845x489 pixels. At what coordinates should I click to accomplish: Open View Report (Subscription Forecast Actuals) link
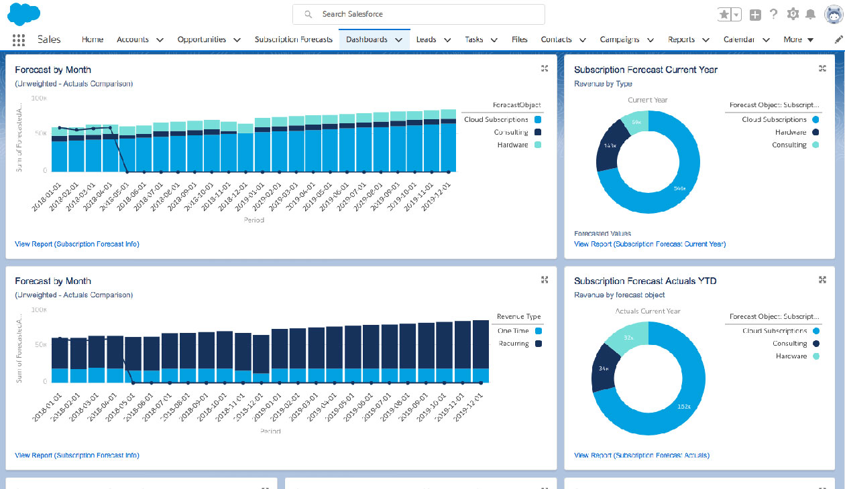(642, 456)
